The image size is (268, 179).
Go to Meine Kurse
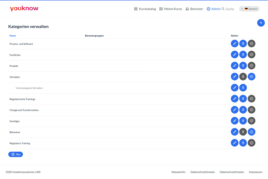pyautogui.click(x=170, y=9)
